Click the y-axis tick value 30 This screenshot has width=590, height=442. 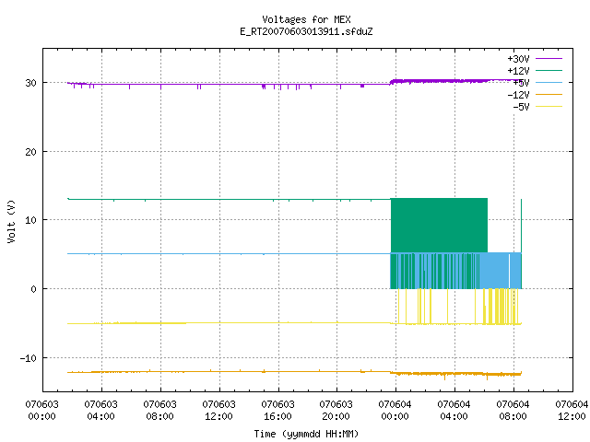(x=30, y=83)
